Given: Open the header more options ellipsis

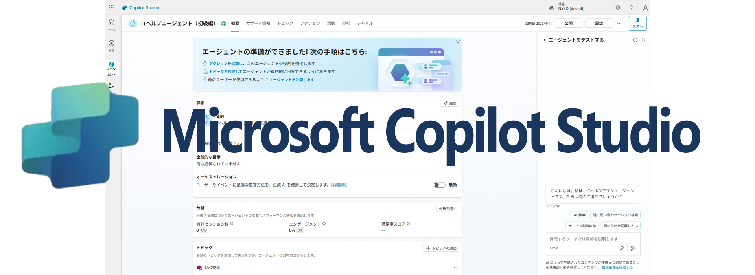Looking at the screenshot, I should click(619, 23).
